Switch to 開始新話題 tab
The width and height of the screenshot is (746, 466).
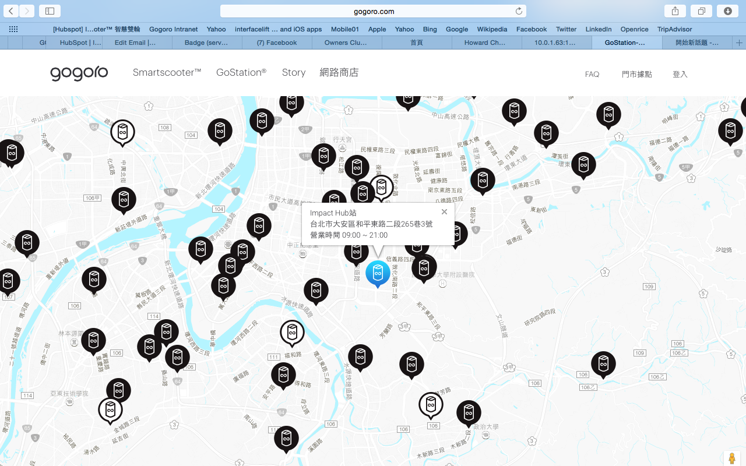697,43
